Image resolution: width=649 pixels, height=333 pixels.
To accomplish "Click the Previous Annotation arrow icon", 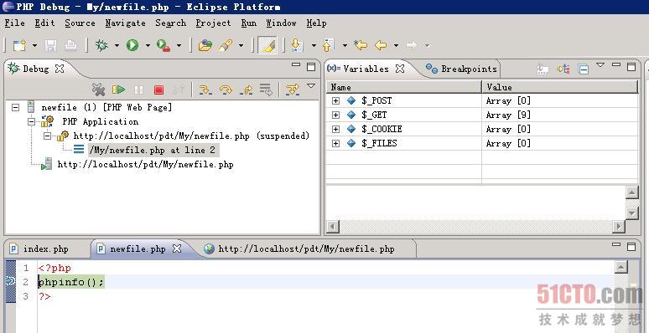I will coord(328,45).
